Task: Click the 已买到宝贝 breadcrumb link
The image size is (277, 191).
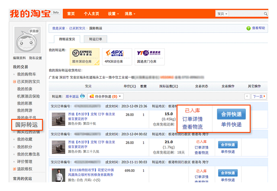Action: tap(77, 28)
